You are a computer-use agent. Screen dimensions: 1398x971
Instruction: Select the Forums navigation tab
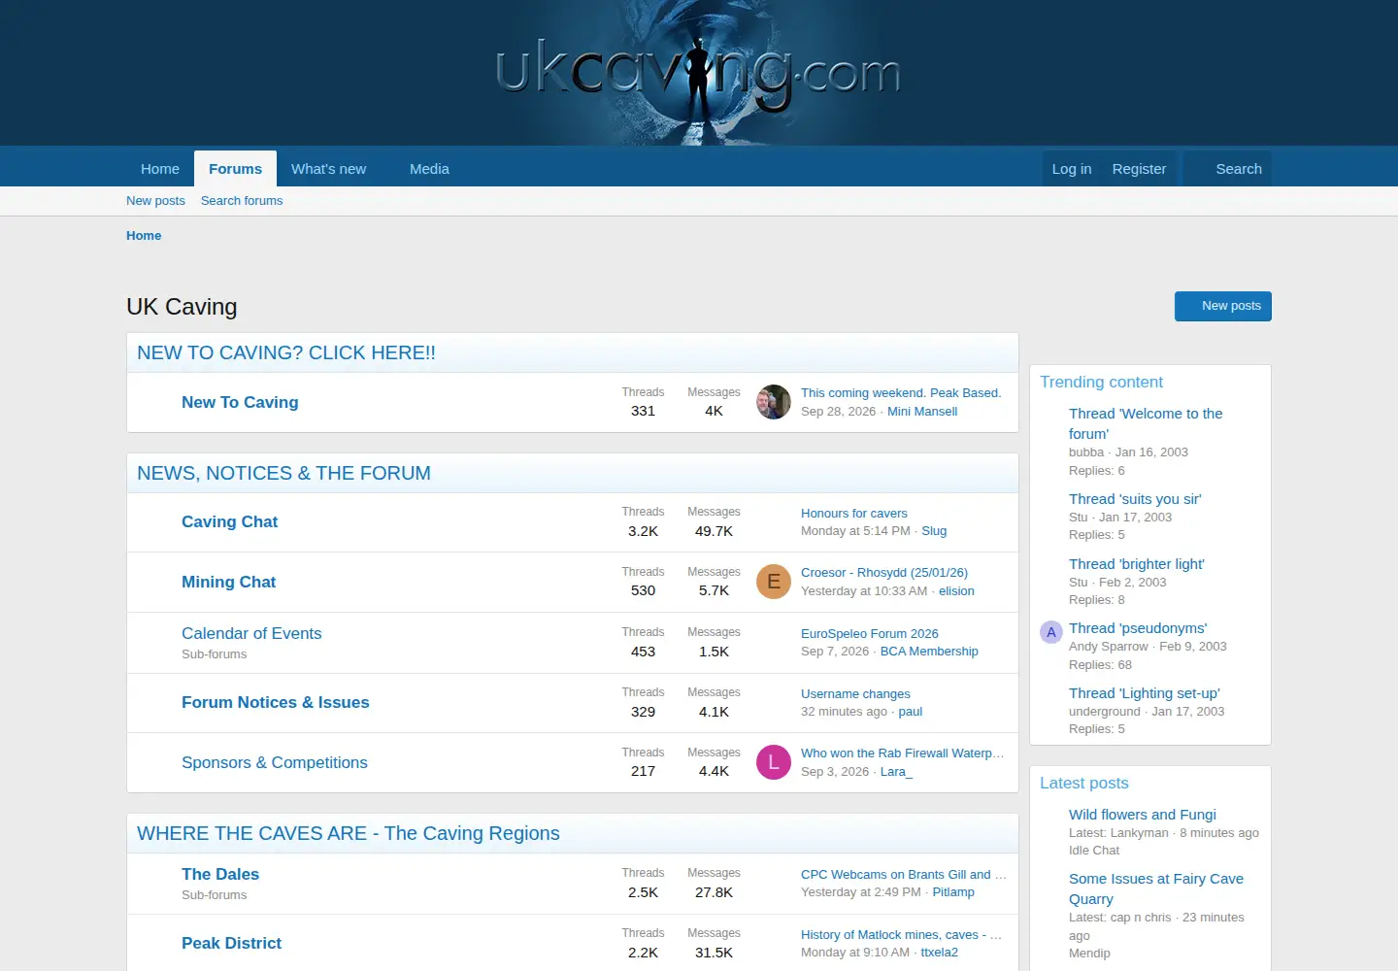click(x=235, y=169)
